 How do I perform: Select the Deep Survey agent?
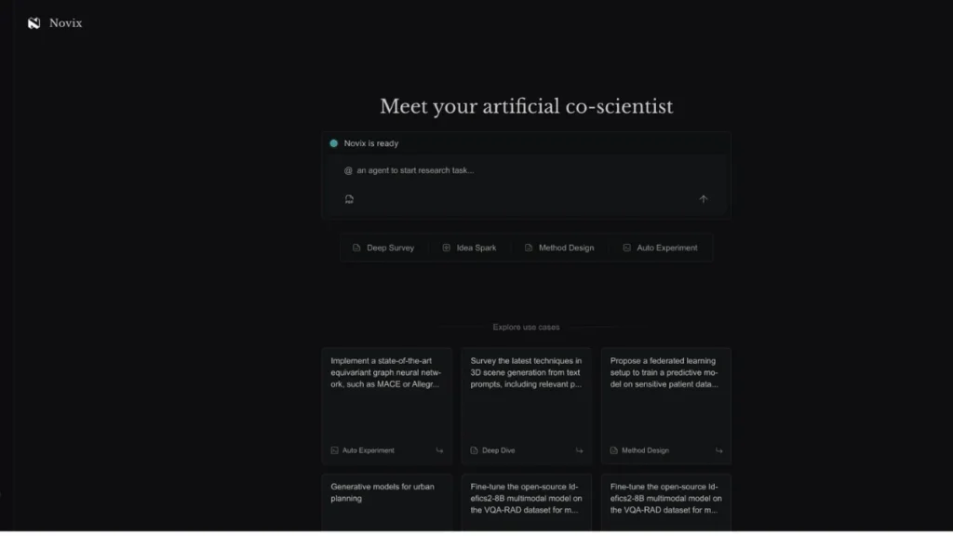pyautogui.click(x=383, y=248)
